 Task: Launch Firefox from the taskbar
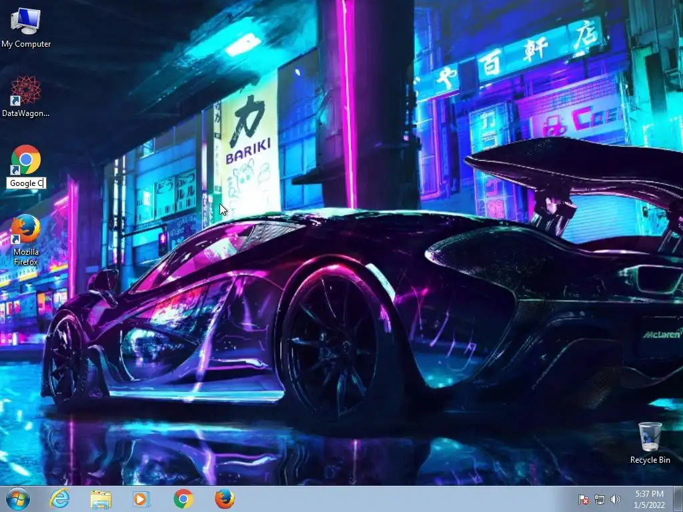tap(225, 499)
